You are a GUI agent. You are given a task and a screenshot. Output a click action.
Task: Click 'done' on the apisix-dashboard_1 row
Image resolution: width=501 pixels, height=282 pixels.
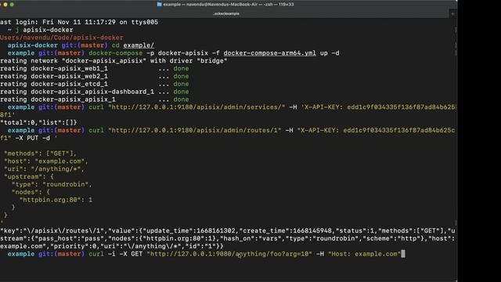(181, 92)
